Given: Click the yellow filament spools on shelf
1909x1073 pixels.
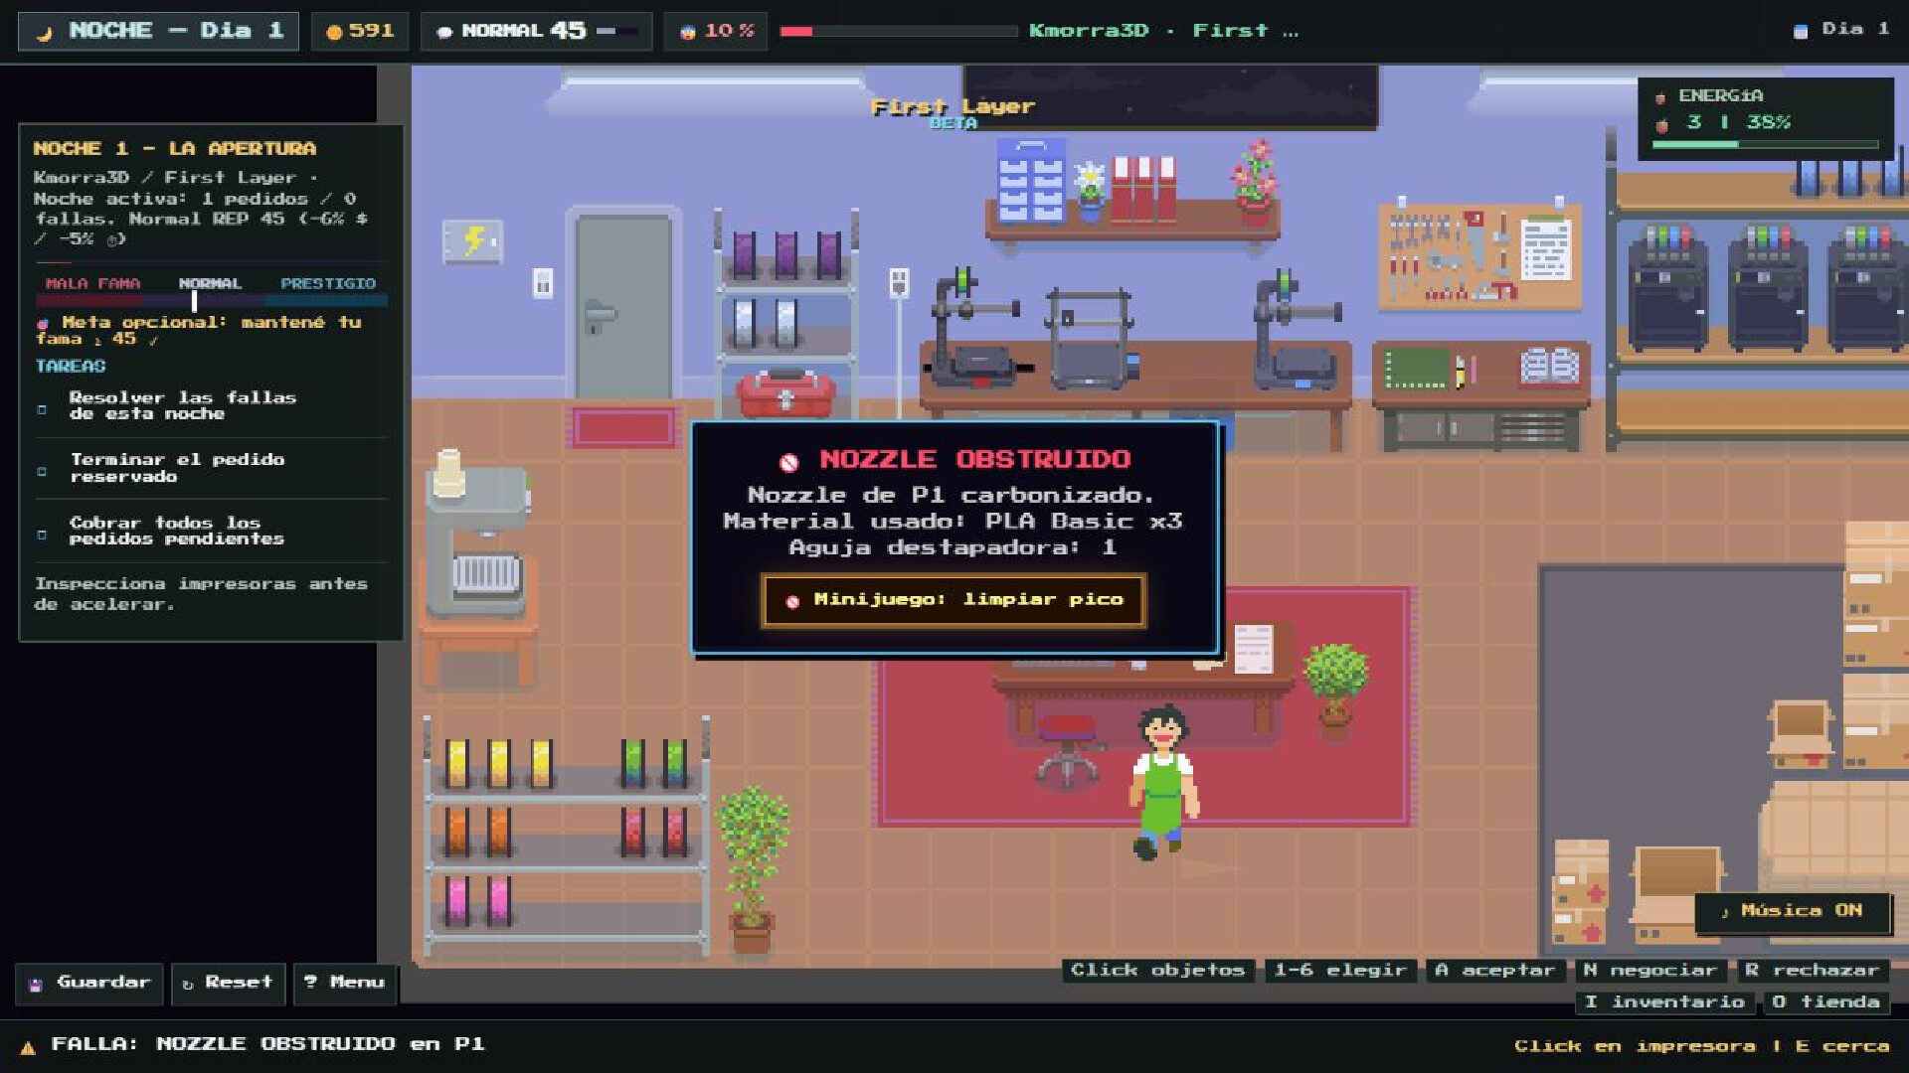Looking at the screenshot, I should coord(499,763).
